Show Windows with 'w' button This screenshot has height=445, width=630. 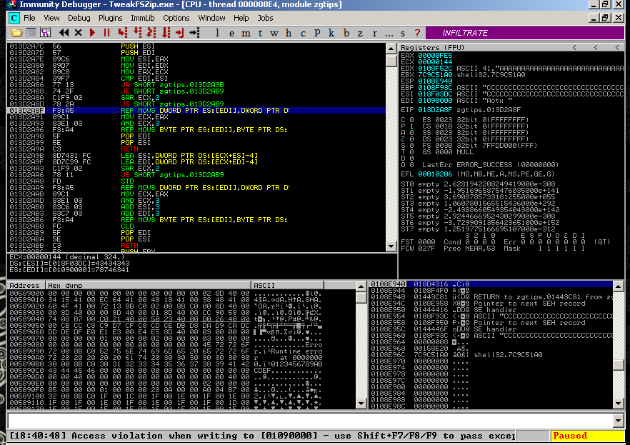click(274, 34)
